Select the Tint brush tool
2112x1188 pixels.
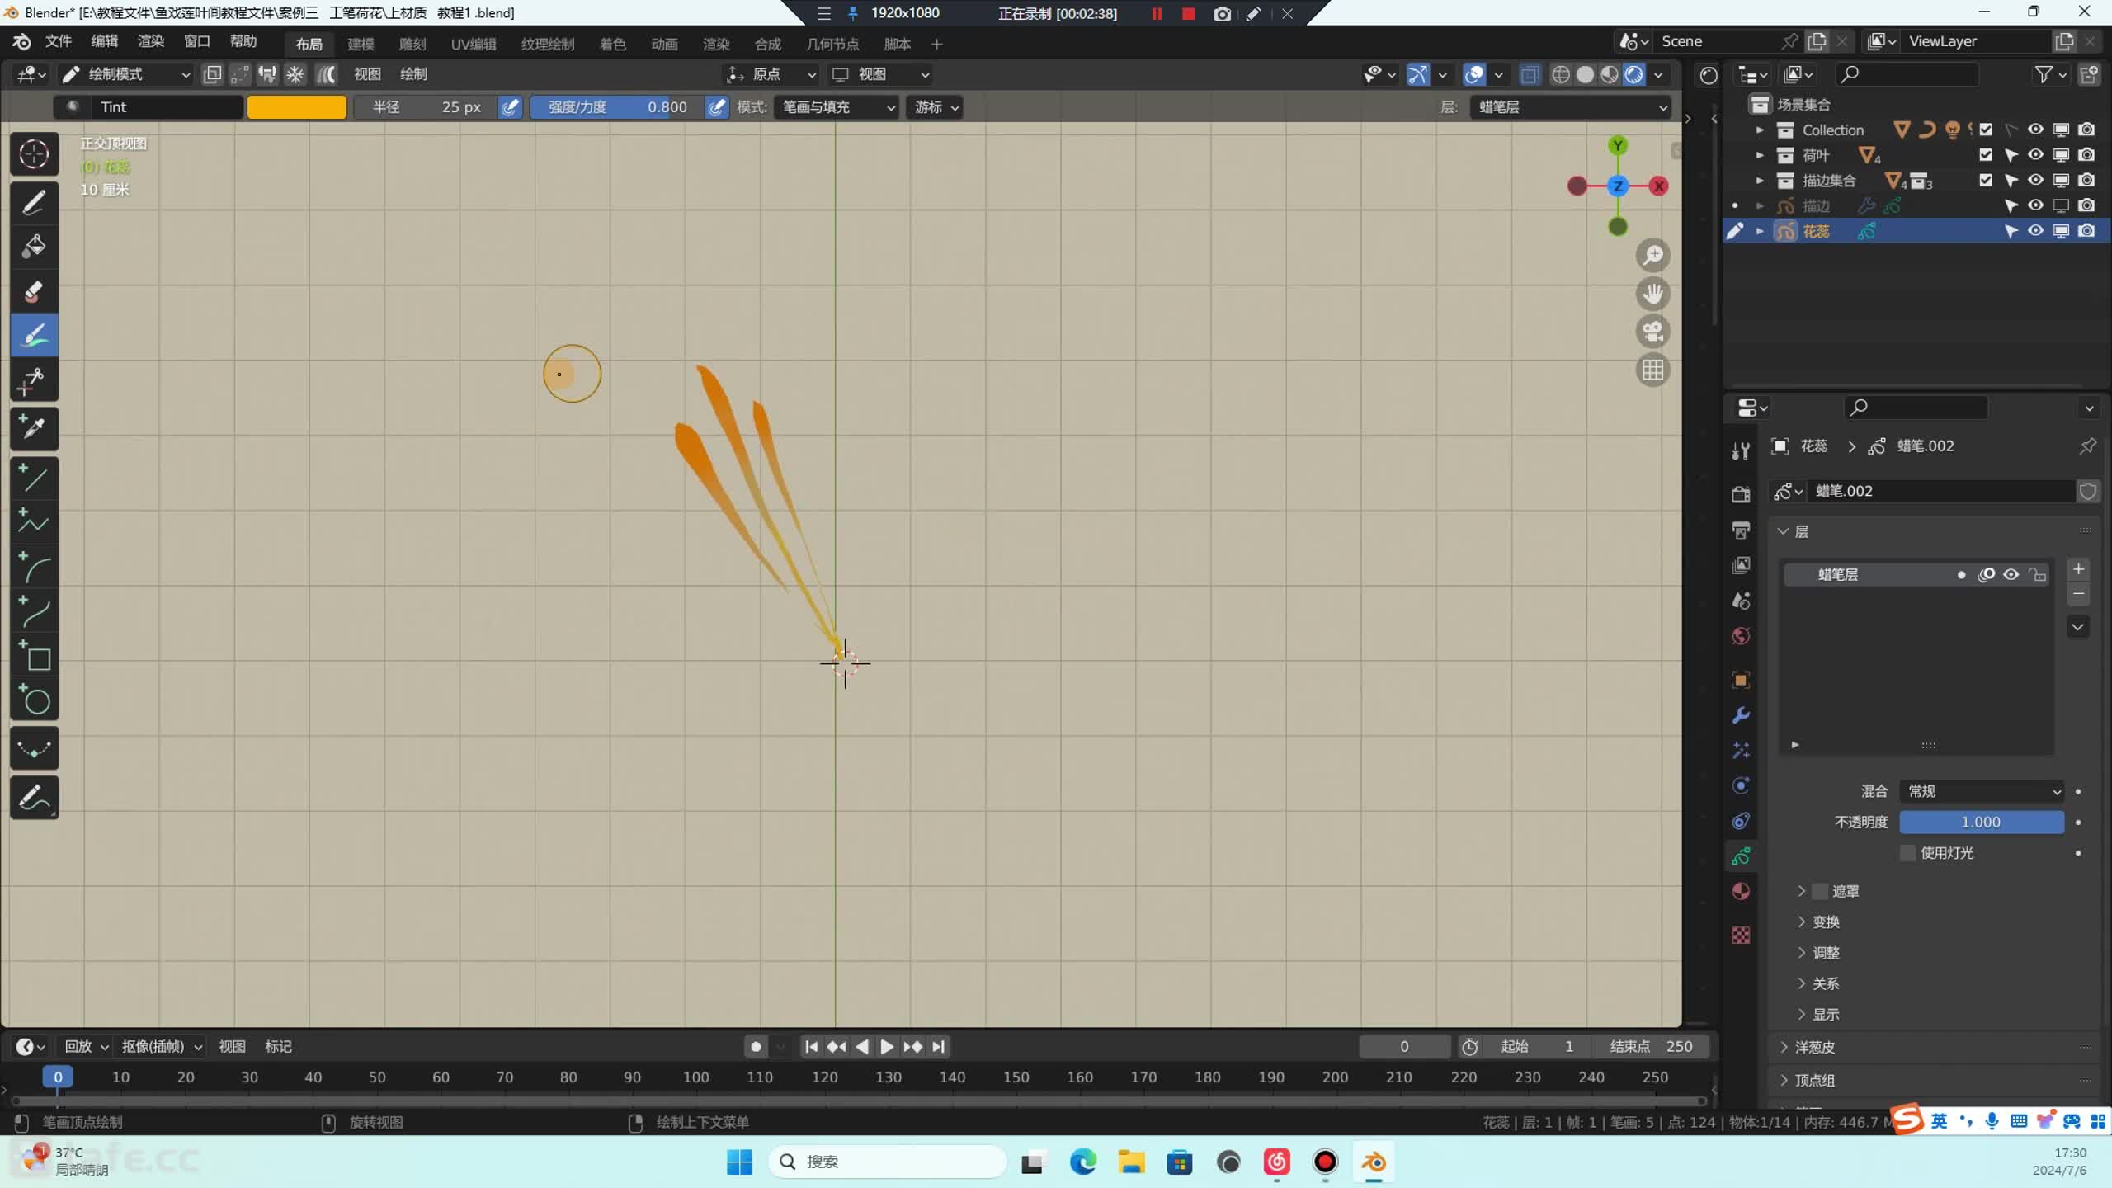pos(34,335)
